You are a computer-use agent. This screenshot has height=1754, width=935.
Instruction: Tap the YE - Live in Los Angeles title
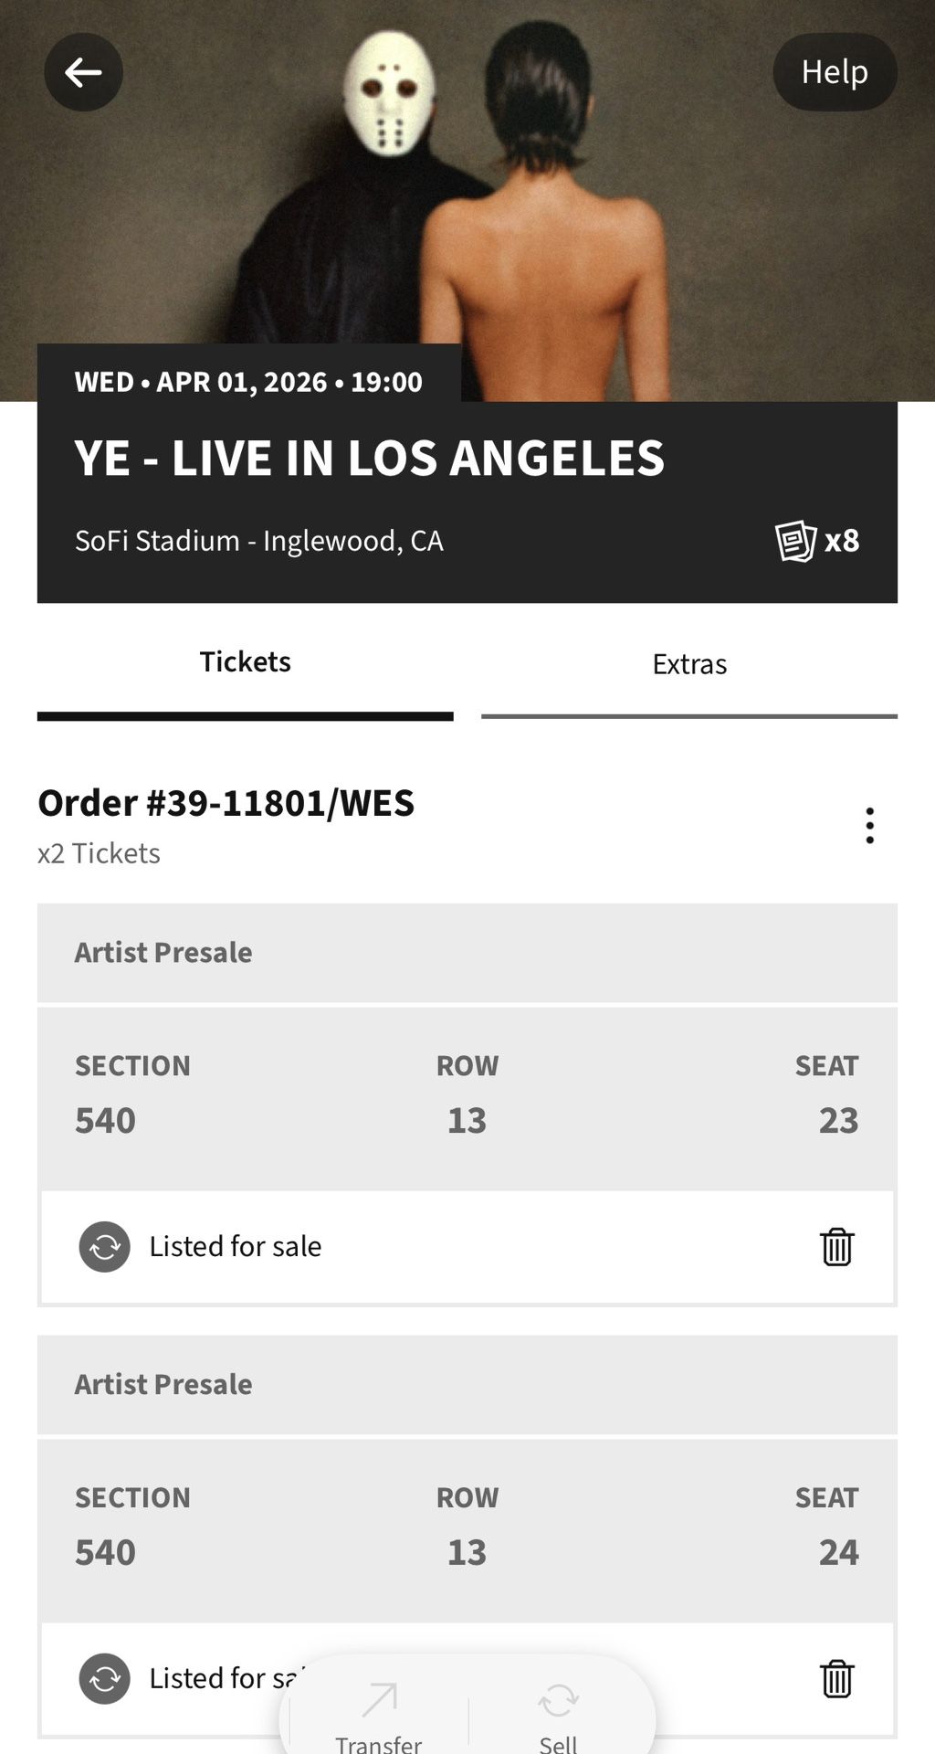point(369,459)
